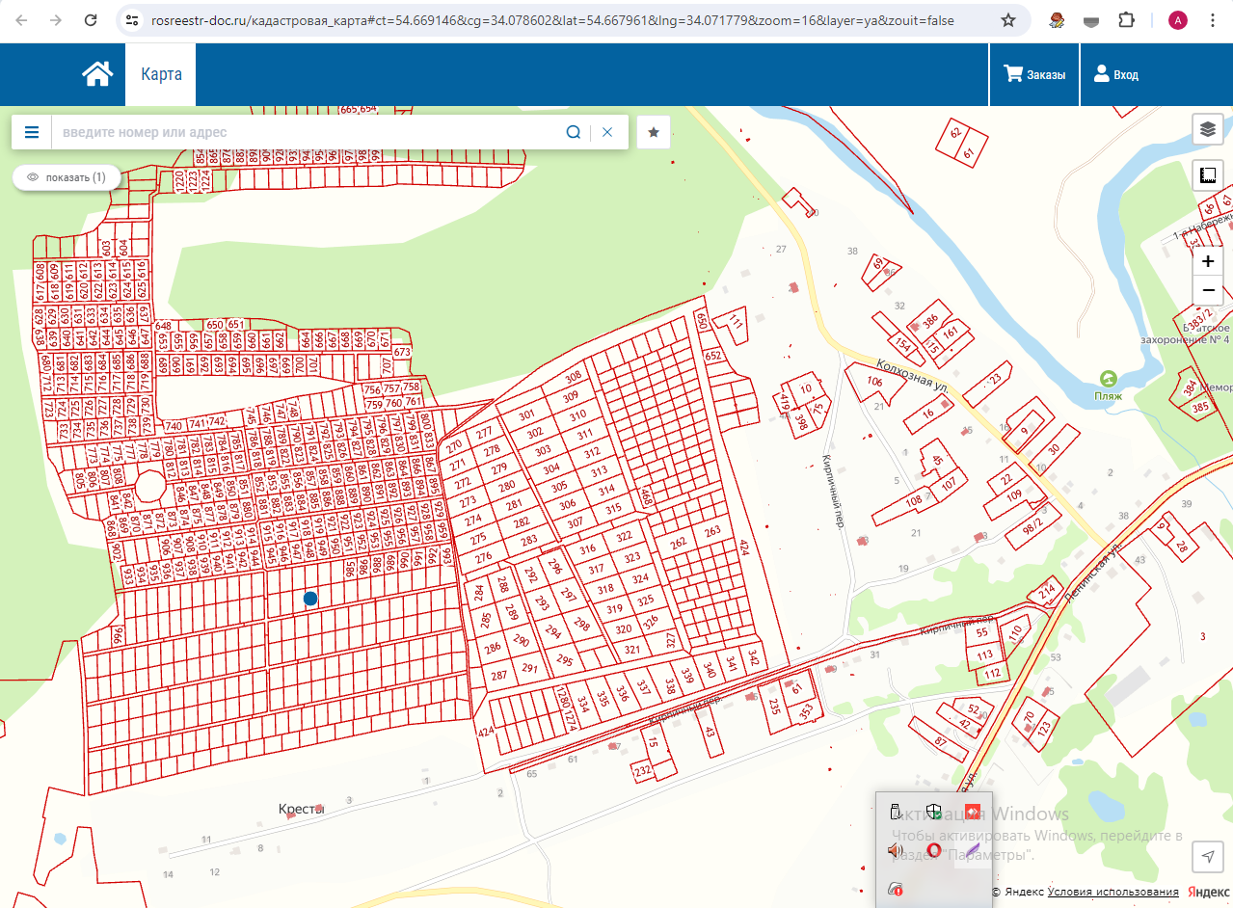The height and width of the screenshot is (908, 1233).
Task: Select the 'Карта' tab
Action: tap(161, 74)
